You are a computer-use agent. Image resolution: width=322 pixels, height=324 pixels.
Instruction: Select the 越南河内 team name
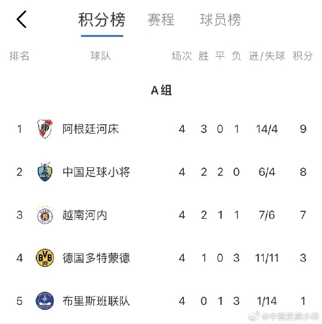85,215
